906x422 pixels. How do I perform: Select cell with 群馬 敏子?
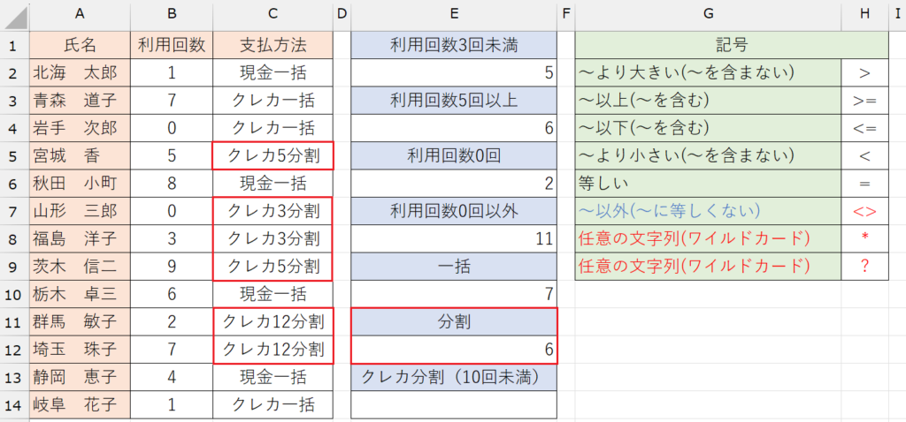tap(81, 321)
